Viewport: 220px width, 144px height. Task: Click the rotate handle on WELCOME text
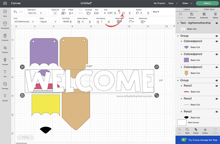(x=156, y=67)
